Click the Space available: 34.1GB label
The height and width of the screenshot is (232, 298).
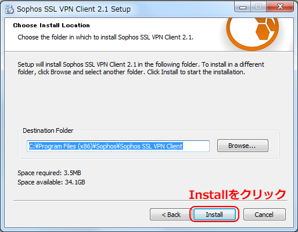51,182
